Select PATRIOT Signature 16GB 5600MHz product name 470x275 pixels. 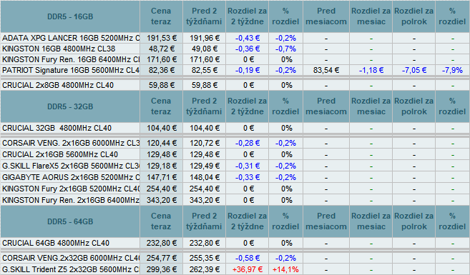71,70
